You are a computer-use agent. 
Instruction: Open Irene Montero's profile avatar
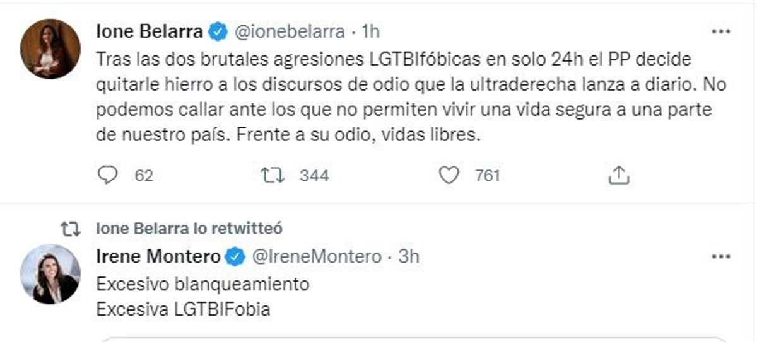click(50, 274)
